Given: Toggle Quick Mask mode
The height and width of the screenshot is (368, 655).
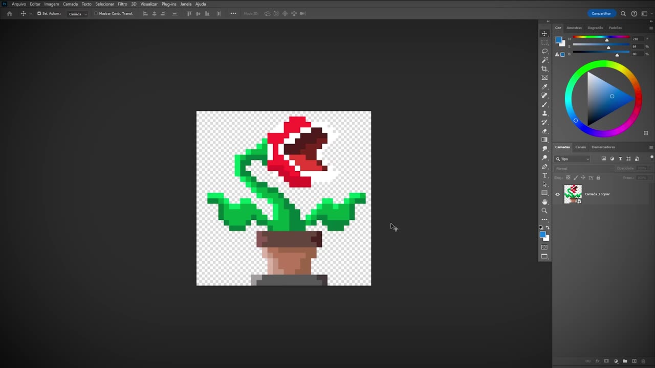Looking at the screenshot, I should [544, 247].
